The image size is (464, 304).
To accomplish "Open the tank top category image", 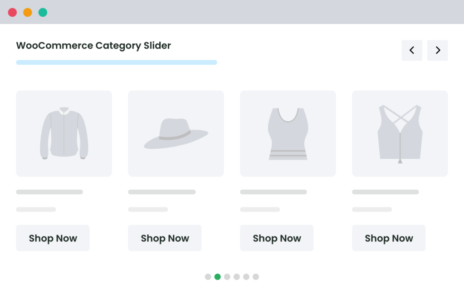I will click(x=288, y=133).
